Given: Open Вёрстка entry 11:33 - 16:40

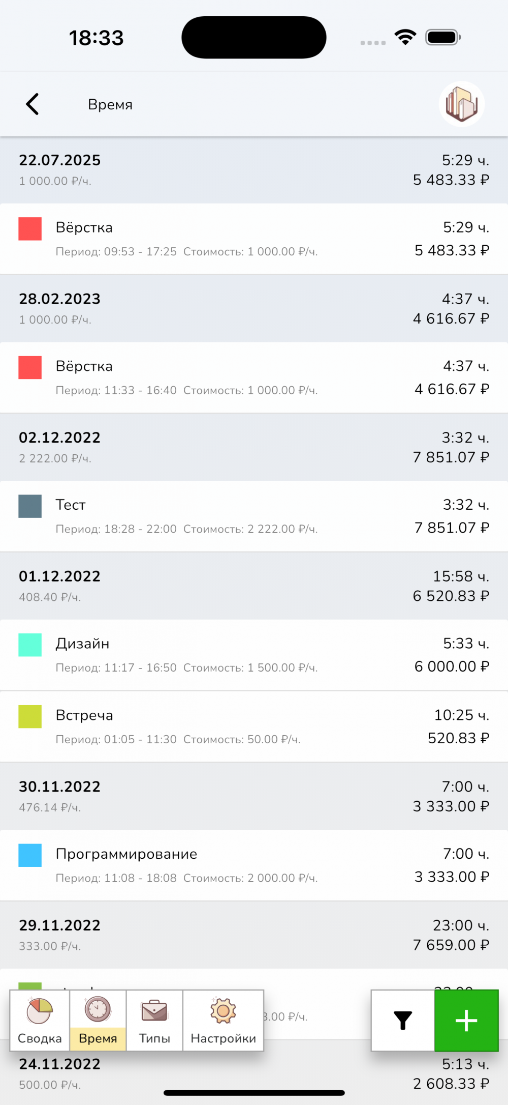Looking at the screenshot, I should pyautogui.click(x=254, y=377).
